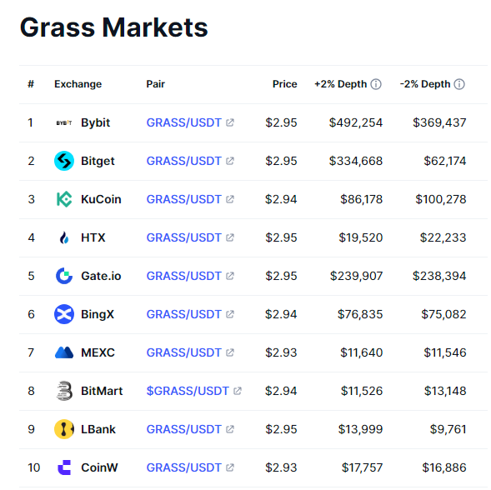The image size is (491, 490).
Task: Click the BingX exchange logo
Action: [64, 314]
